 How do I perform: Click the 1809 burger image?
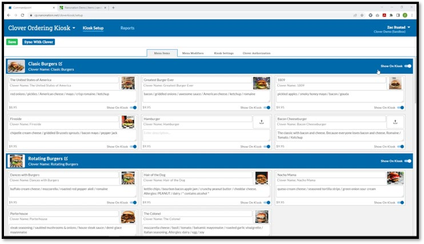pyautogui.click(x=395, y=83)
